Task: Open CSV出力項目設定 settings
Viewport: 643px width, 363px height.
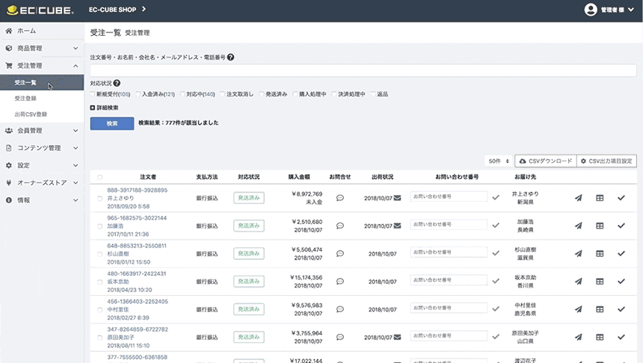Action: 606,161
